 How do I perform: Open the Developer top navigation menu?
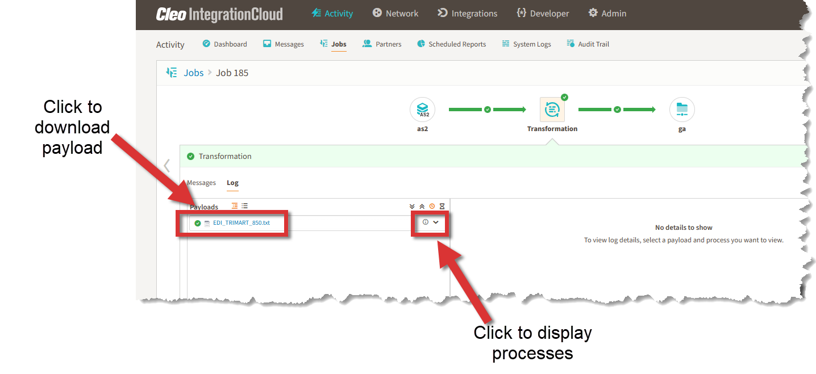pos(543,14)
